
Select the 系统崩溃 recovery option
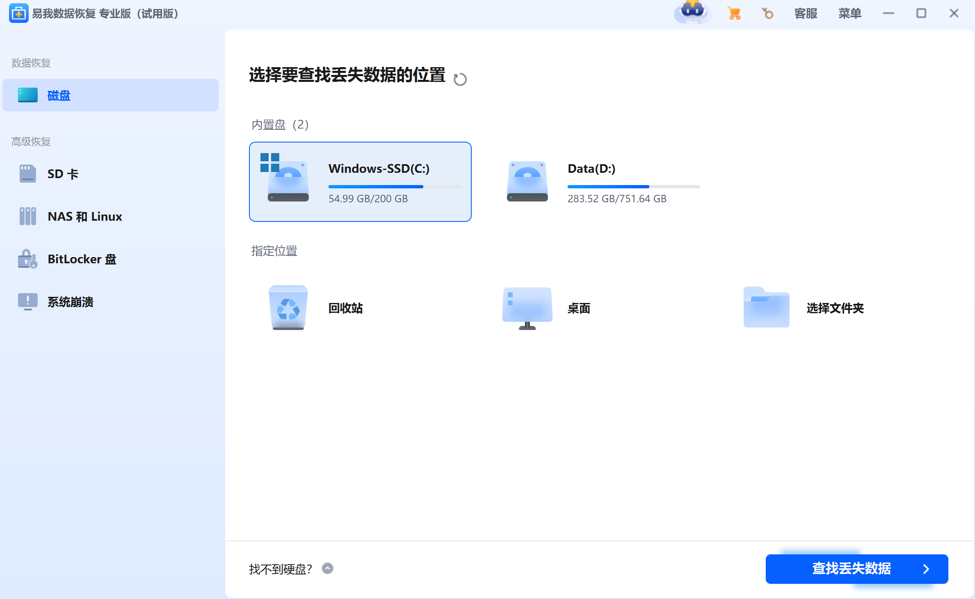(x=70, y=302)
